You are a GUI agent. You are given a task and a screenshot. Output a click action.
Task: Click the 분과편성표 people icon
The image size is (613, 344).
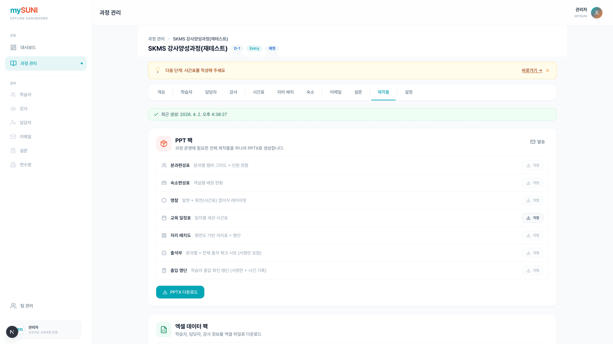[x=164, y=165]
